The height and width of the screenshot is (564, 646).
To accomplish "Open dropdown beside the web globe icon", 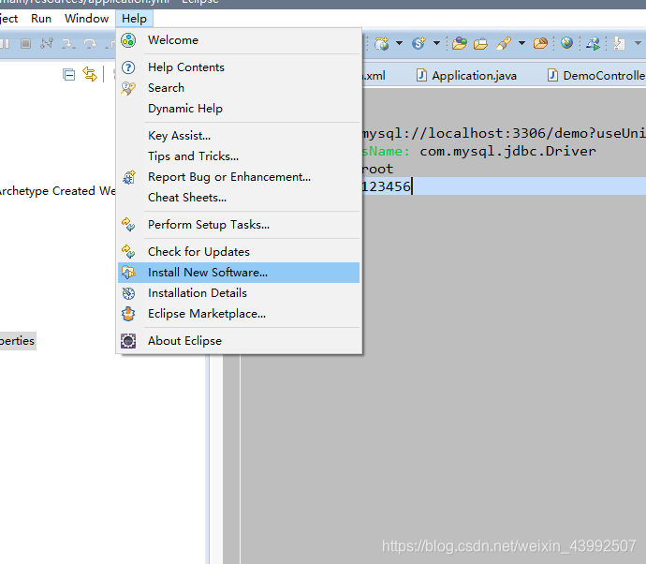I will tap(399, 43).
